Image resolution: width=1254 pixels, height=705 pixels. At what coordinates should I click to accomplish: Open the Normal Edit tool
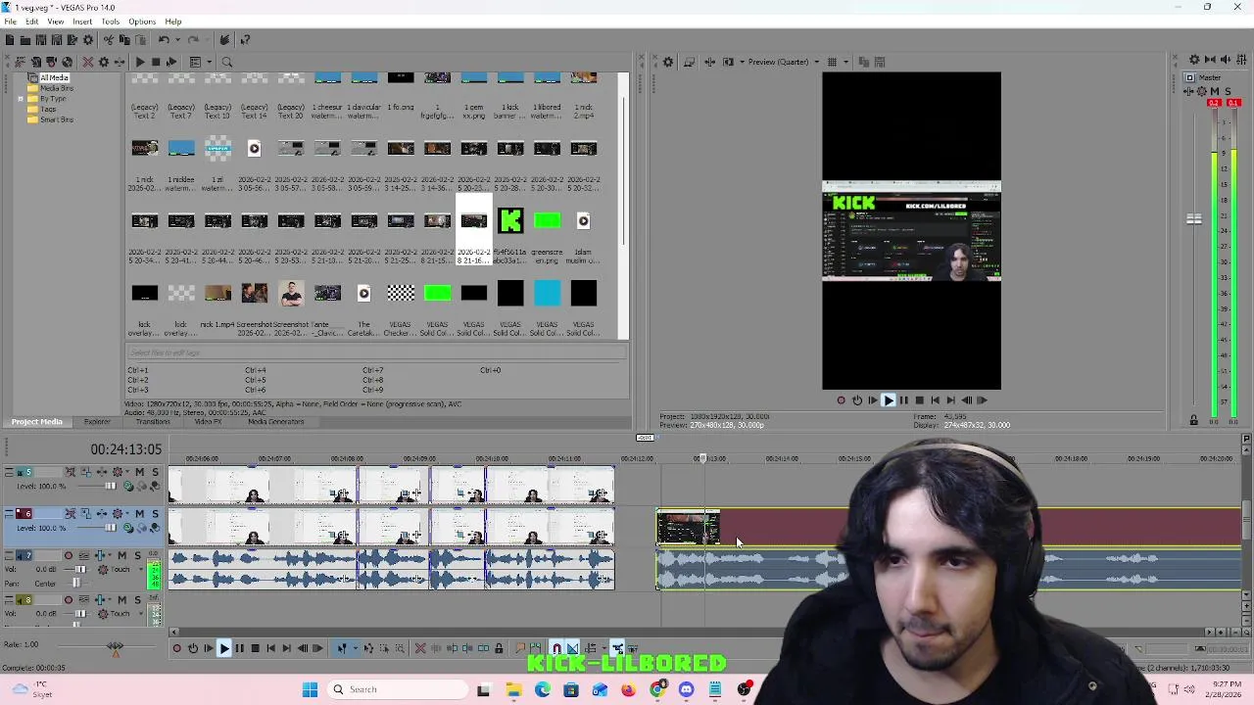342,647
